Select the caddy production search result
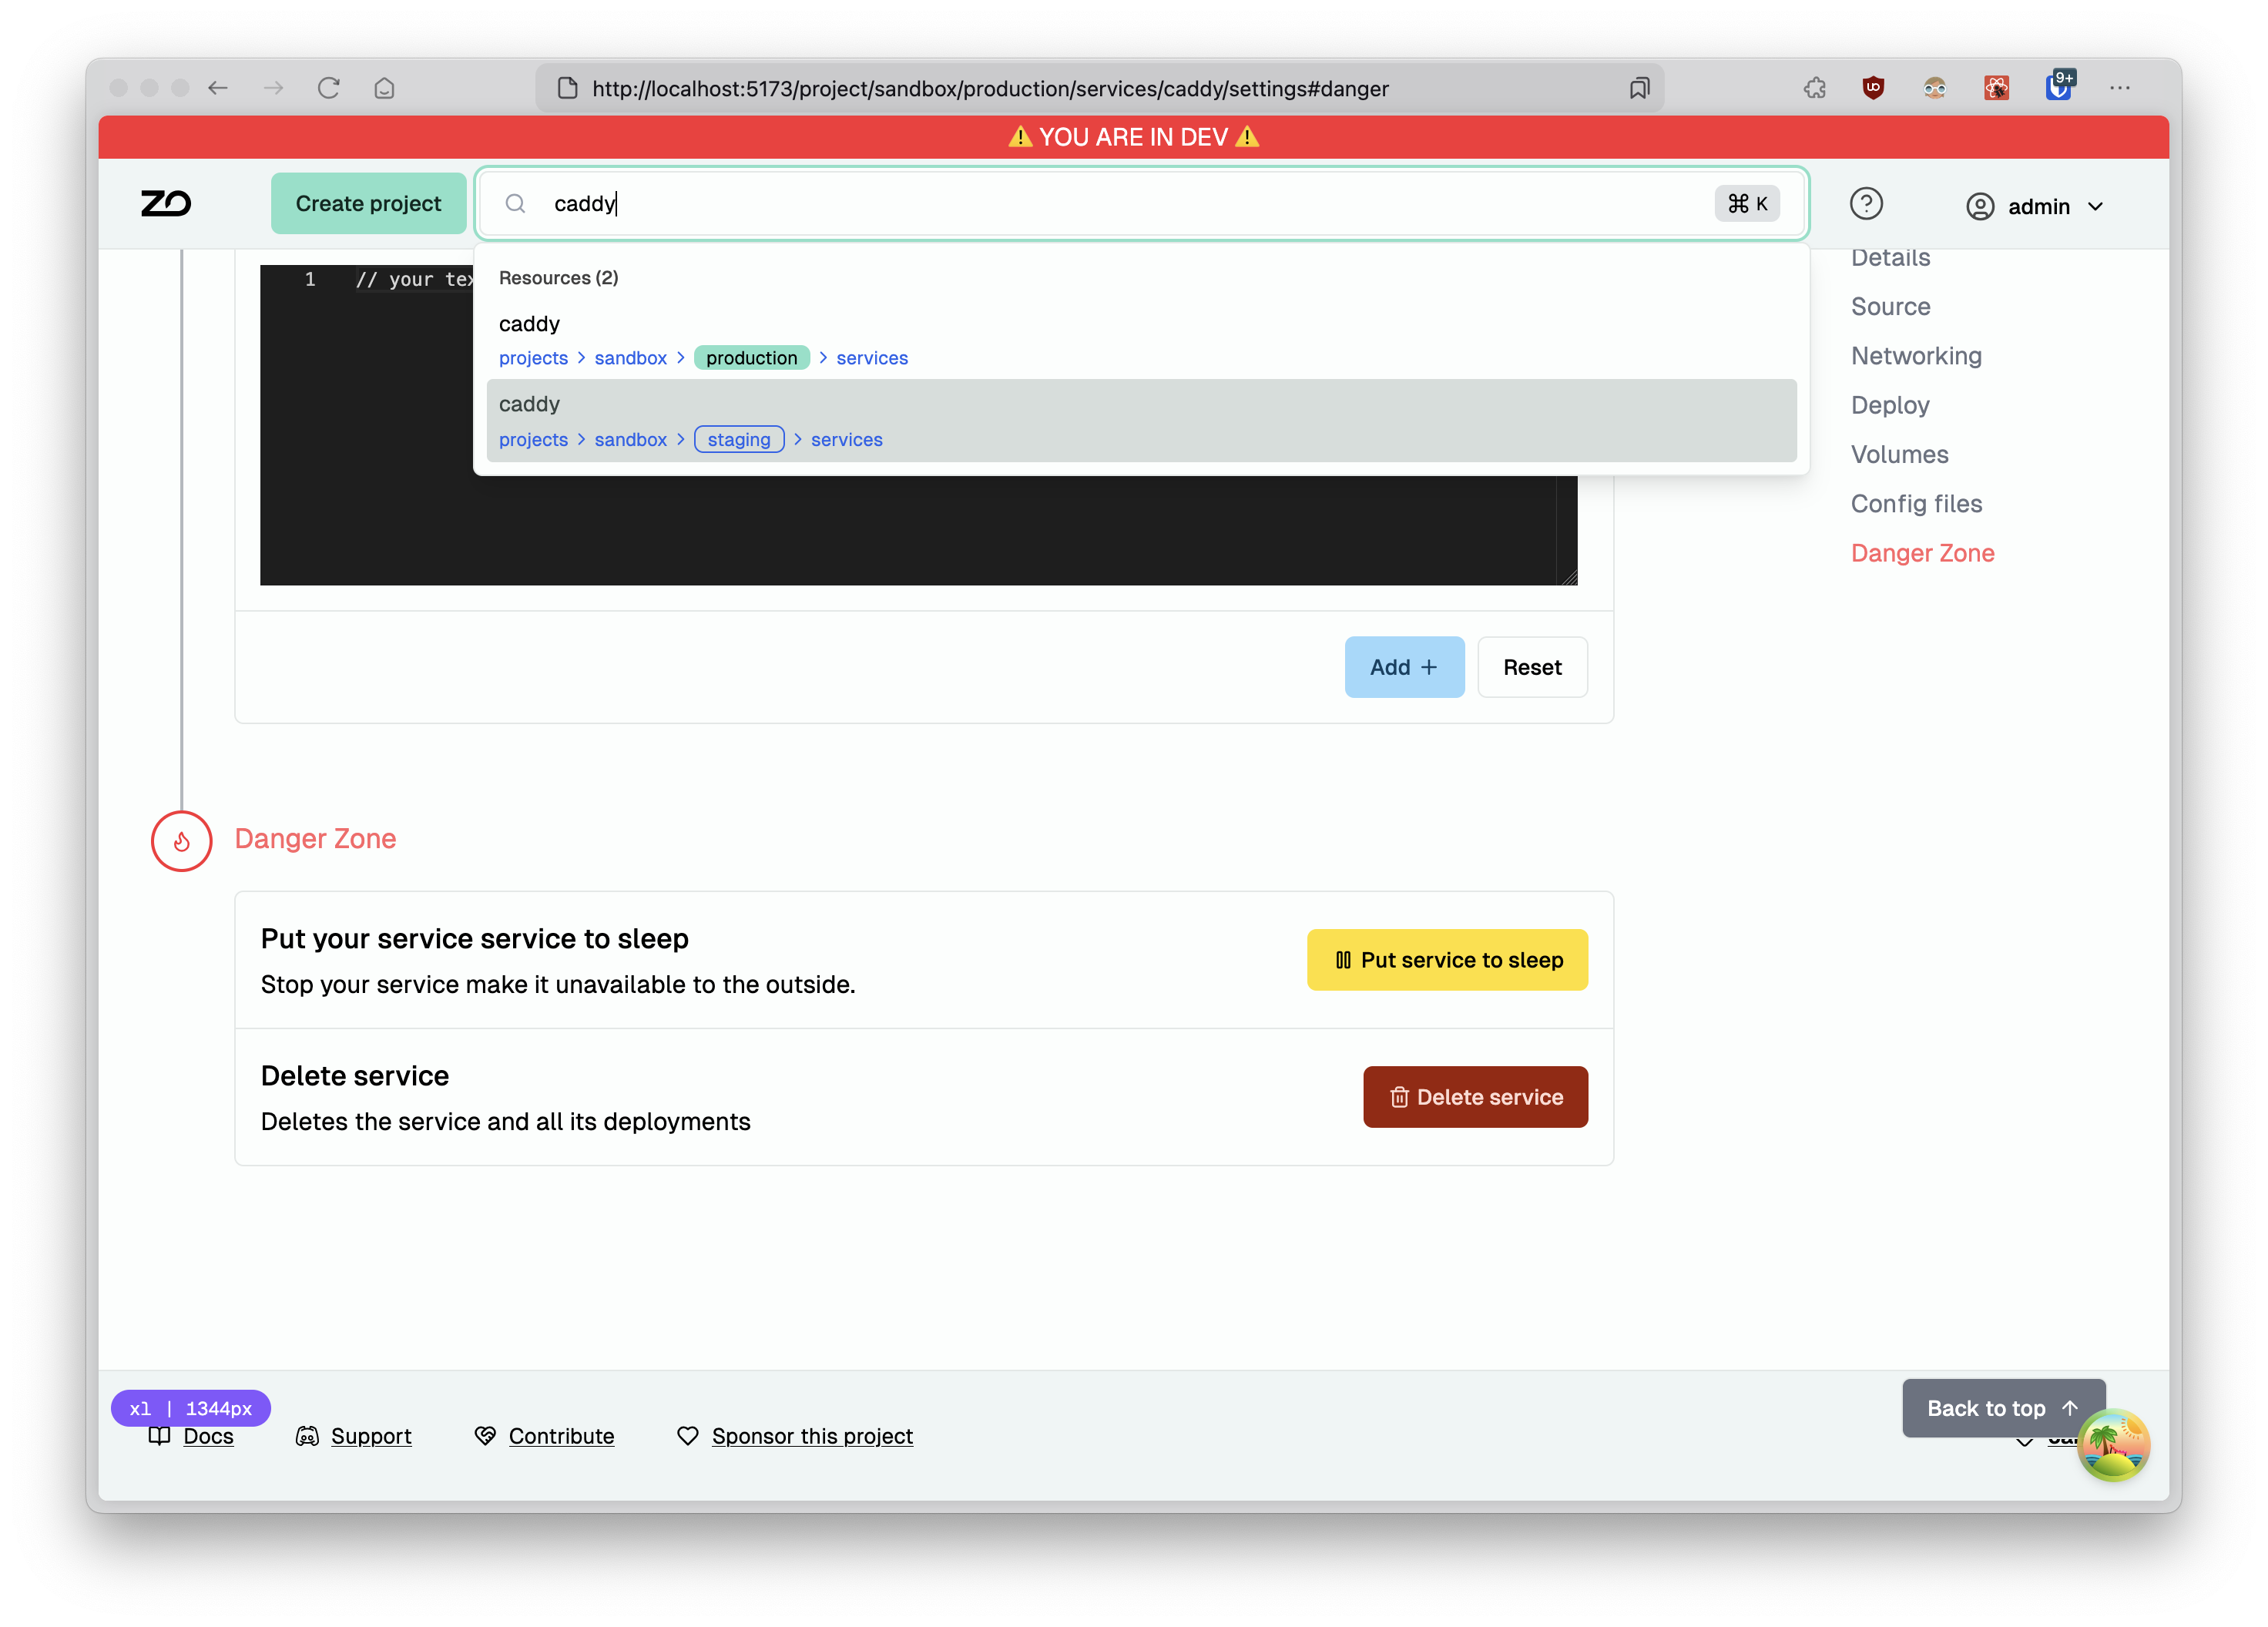Viewport: 2268px width, 1627px height. pos(1141,340)
